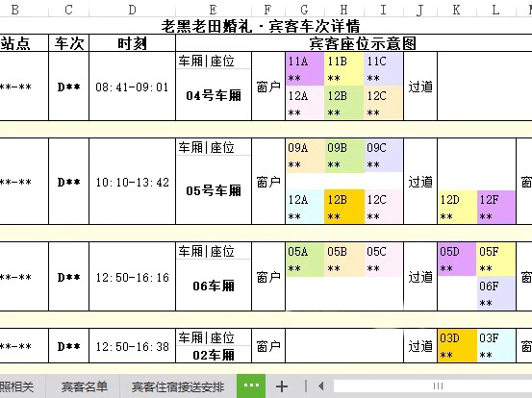Image resolution: width=532 pixels, height=398 pixels.
Task: Select the 车厢|座位 label above 06车厢
Action: (214, 251)
